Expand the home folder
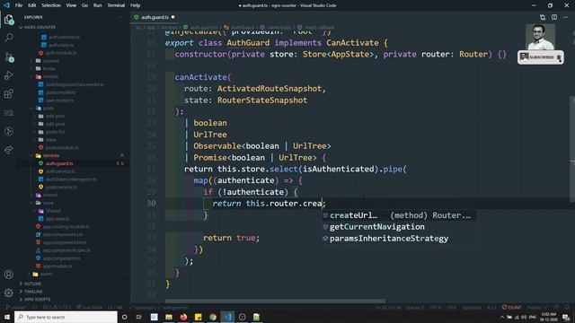This screenshot has width=575, height=323. pyautogui.click(x=49, y=68)
